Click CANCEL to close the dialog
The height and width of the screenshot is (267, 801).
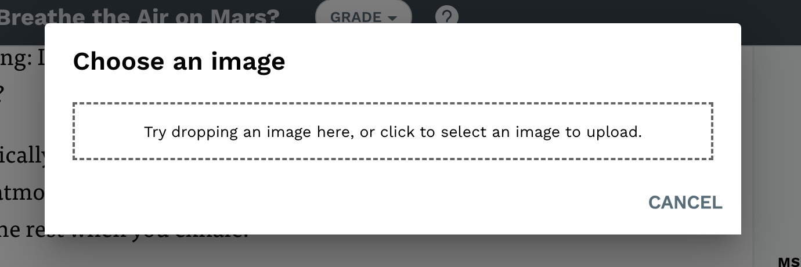coord(685,202)
